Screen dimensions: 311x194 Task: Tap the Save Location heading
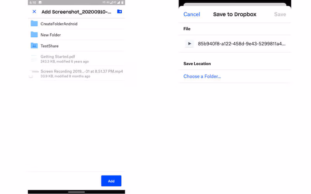coord(197,64)
